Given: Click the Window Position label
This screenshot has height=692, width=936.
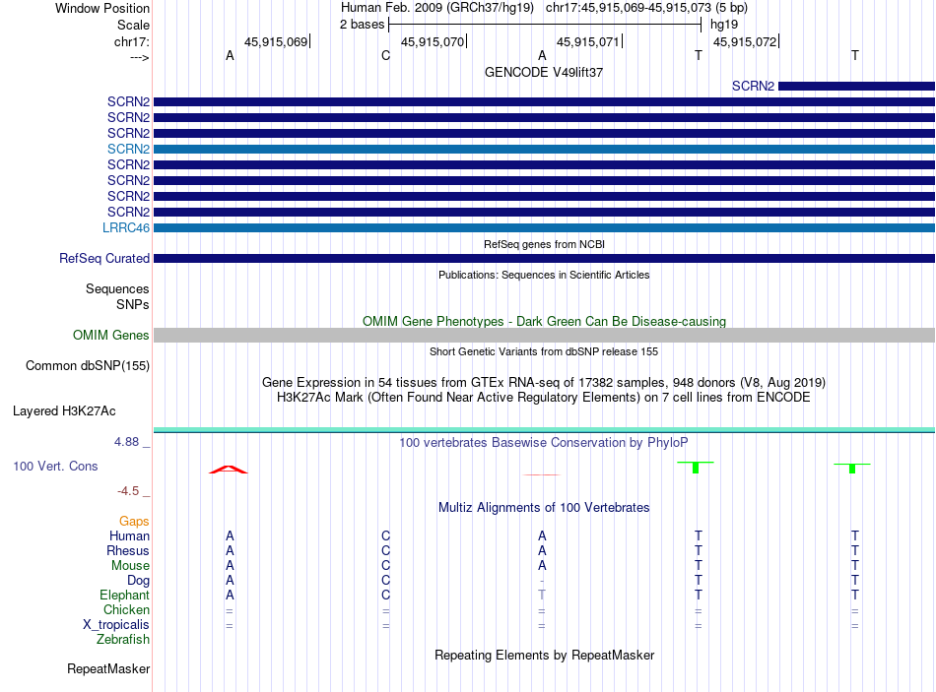Looking at the screenshot, I should click(102, 8).
